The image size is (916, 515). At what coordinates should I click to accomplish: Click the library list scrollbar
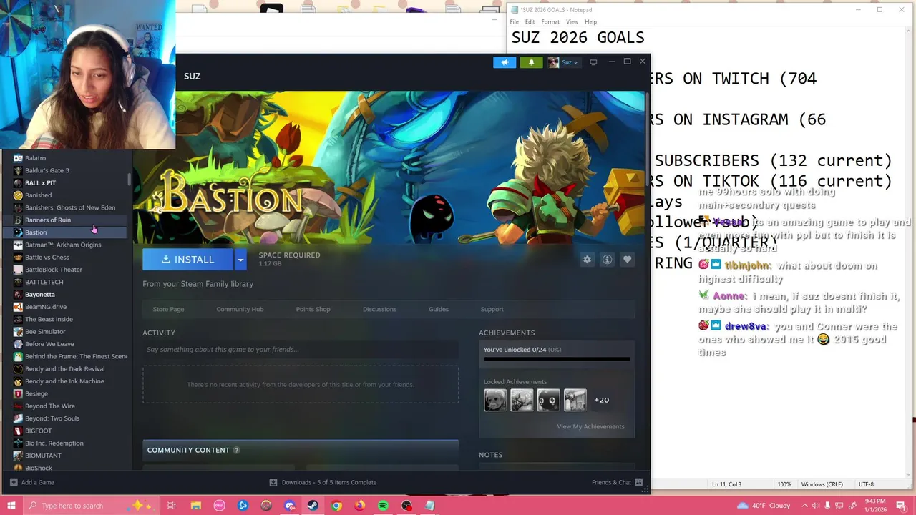(x=130, y=179)
